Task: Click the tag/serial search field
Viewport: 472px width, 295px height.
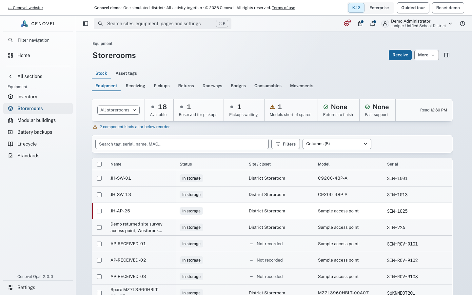Action: point(182,144)
